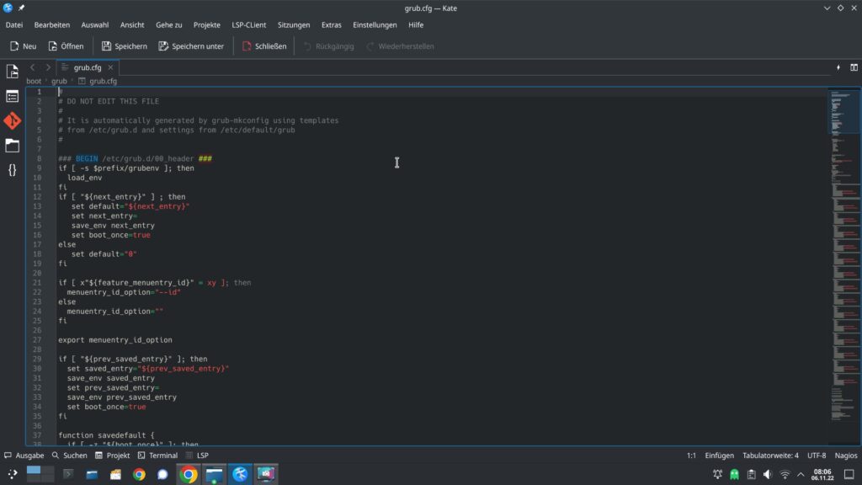Open the Auswahl menu

(94, 24)
